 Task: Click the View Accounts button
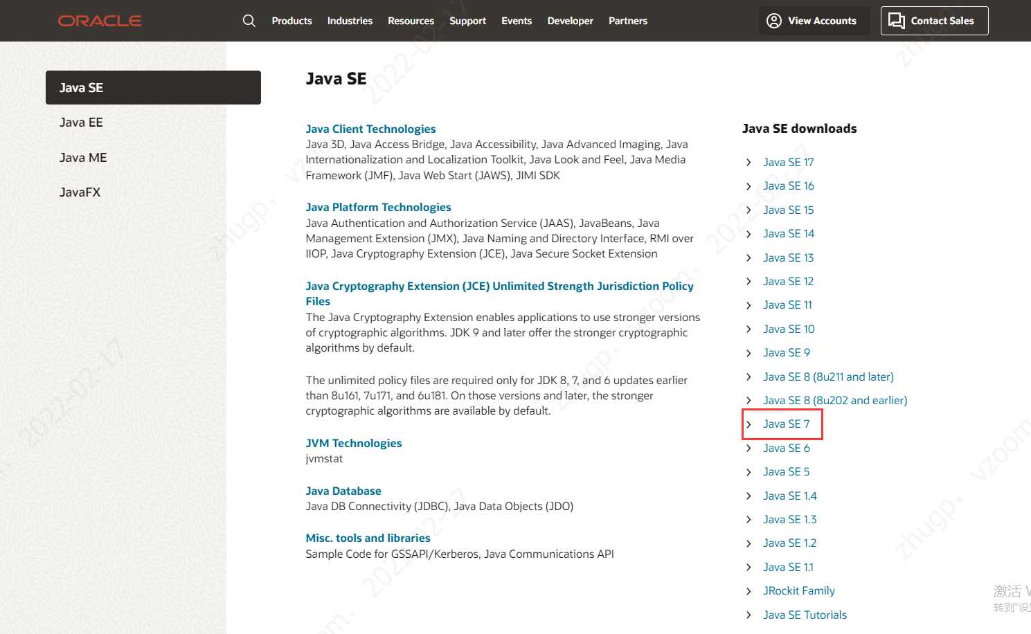click(x=814, y=21)
